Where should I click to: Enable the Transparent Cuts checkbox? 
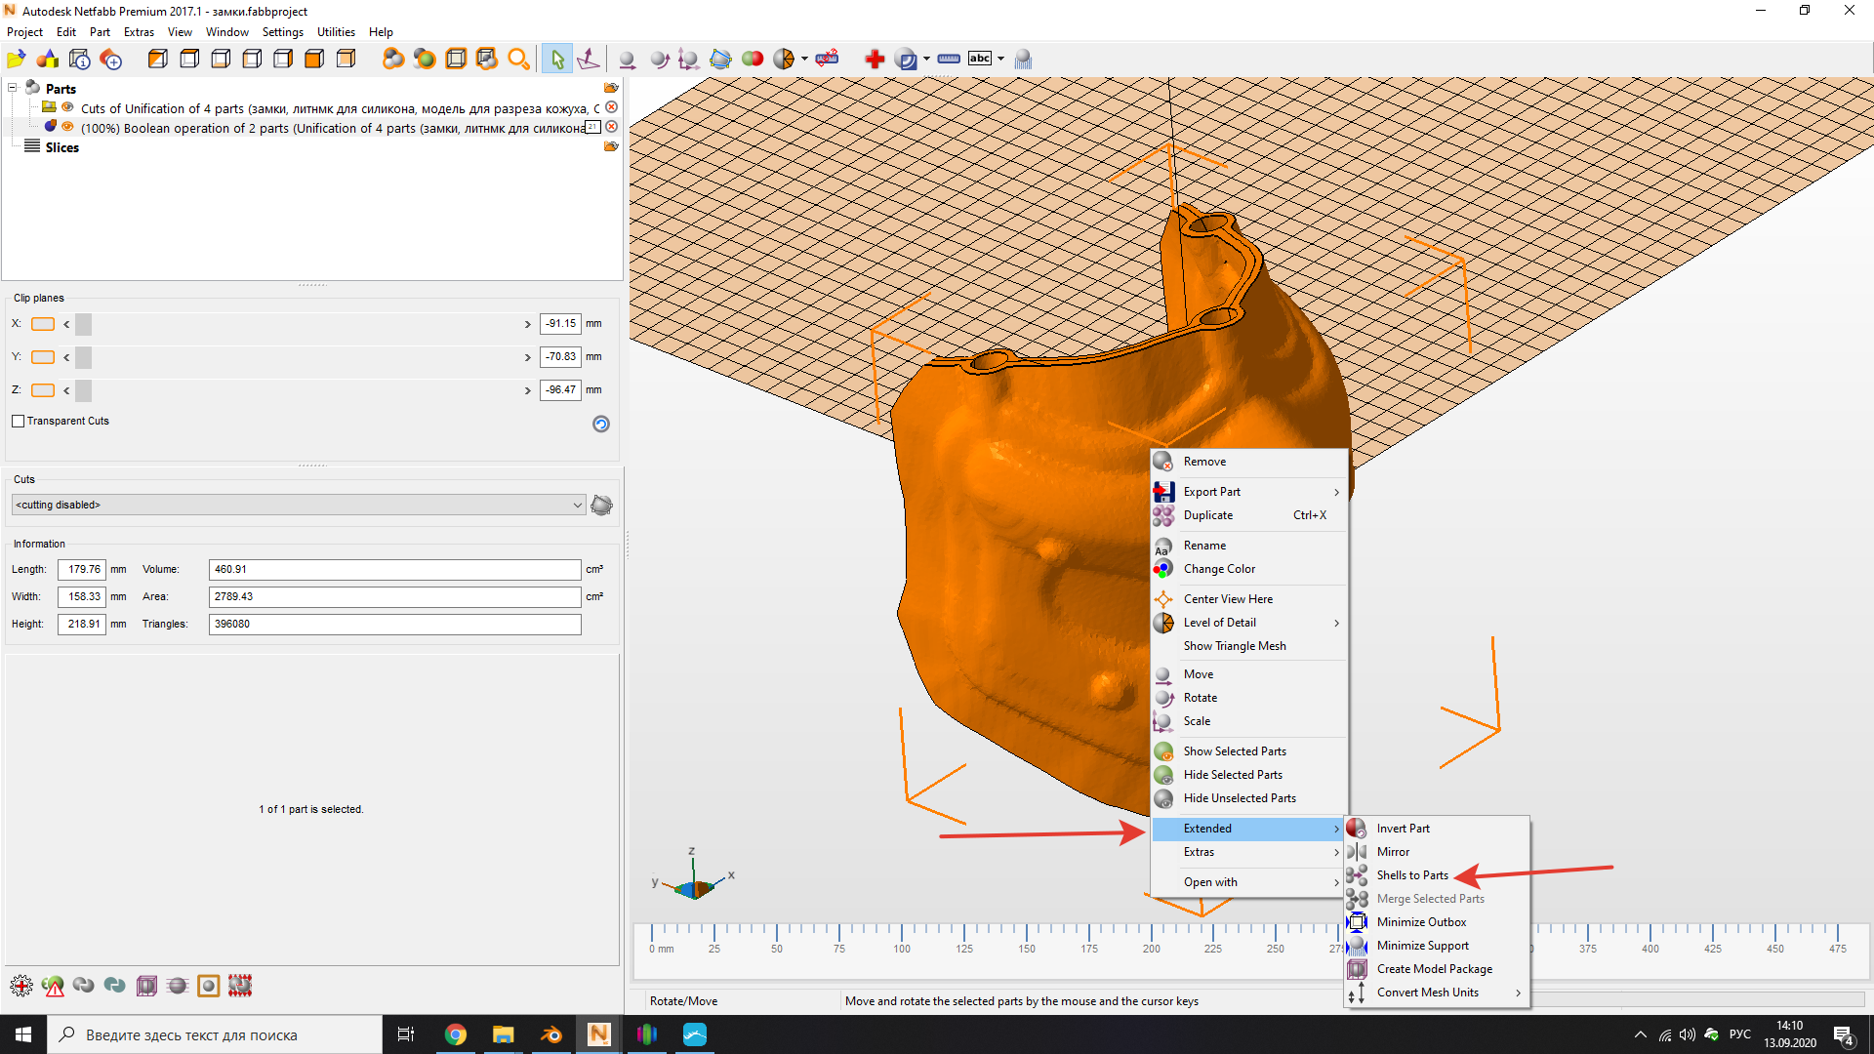(x=19, y=421)
